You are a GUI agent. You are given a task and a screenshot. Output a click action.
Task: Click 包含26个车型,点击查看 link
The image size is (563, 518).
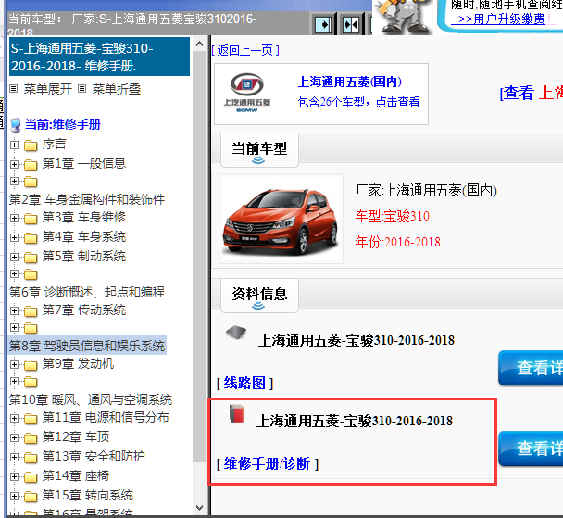pyautogui.click(x=358, y=102)
